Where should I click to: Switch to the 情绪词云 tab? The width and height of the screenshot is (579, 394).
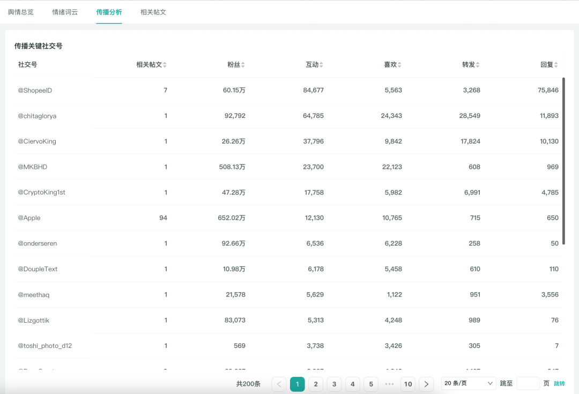[65, 11]
